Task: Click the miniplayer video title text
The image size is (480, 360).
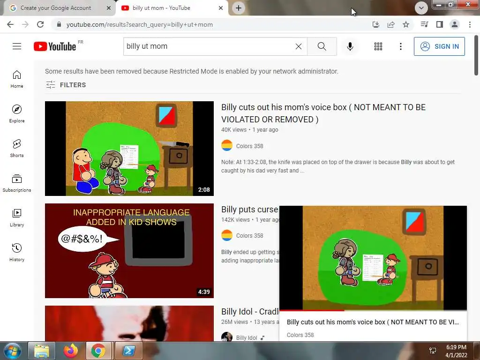Action: point(373,322)
